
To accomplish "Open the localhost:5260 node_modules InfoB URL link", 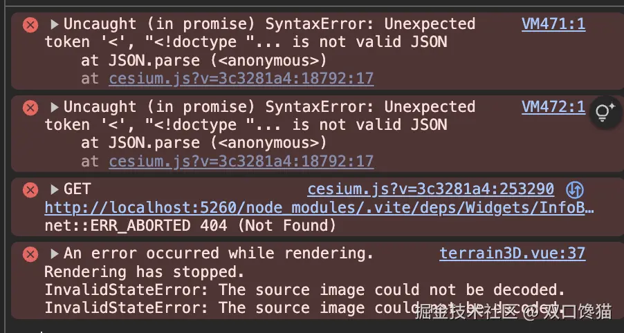I will (319, 207).
